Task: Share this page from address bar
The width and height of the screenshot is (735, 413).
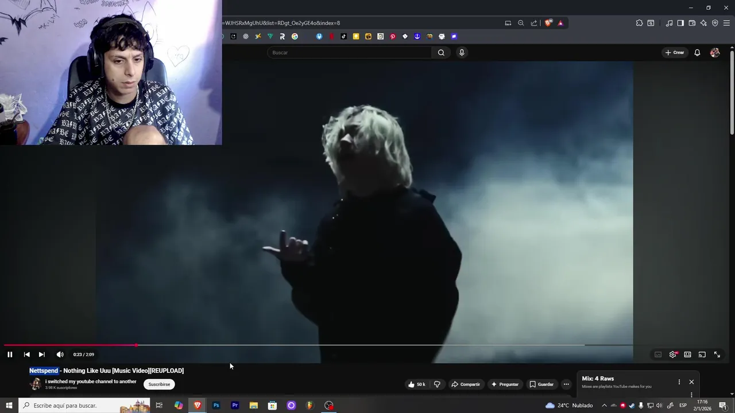Action: pos(534,23)
